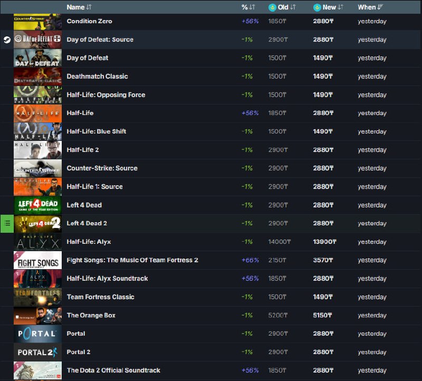Click the +66% change for Fight Songs
The image size is (422, 381).
point(250,260)
